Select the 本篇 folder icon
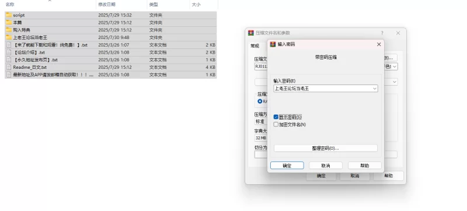Viewport: 467px width, 211px height. [x=9, y=22]
